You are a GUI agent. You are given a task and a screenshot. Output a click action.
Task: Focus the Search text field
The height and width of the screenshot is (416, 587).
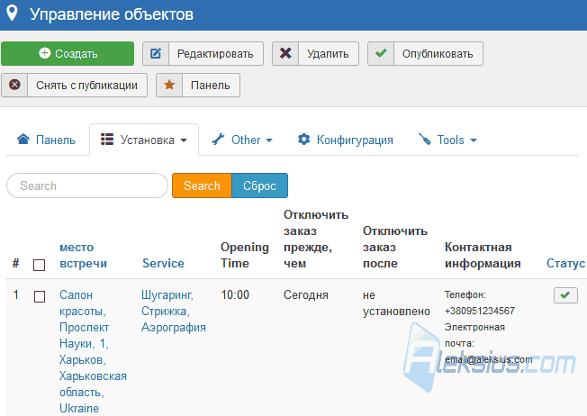click(x=87, y=185)
